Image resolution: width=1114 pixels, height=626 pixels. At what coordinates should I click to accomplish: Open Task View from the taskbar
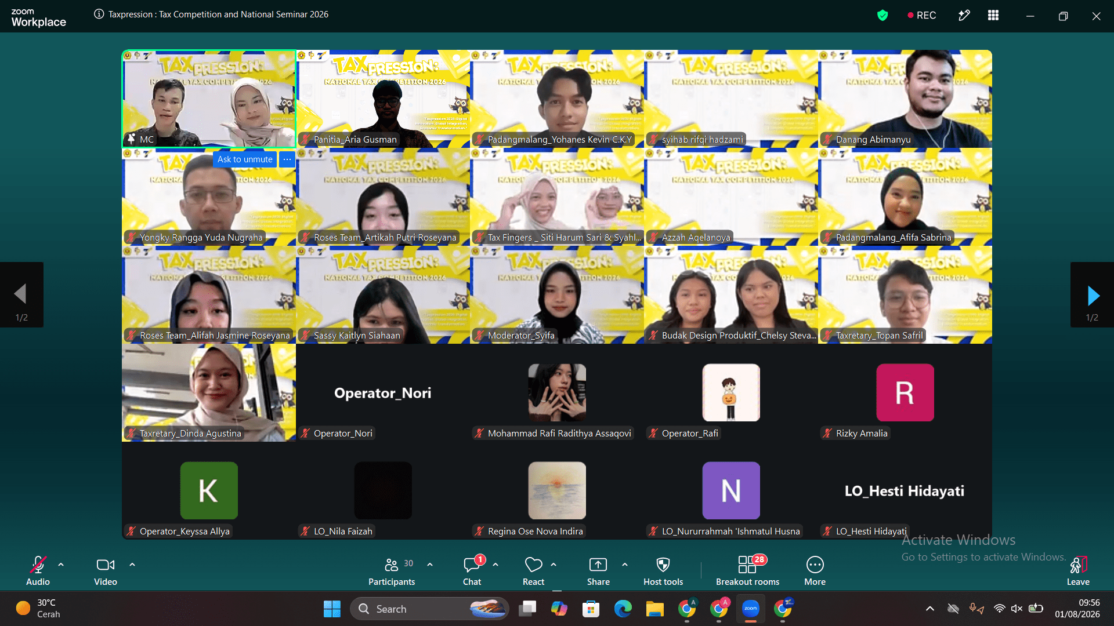[527, 609]
